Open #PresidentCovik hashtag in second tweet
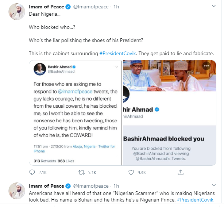 [x=195, y=200]
